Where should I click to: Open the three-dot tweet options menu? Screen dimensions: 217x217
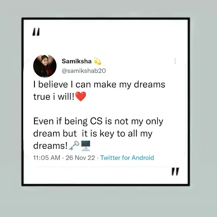click(175, 61)
